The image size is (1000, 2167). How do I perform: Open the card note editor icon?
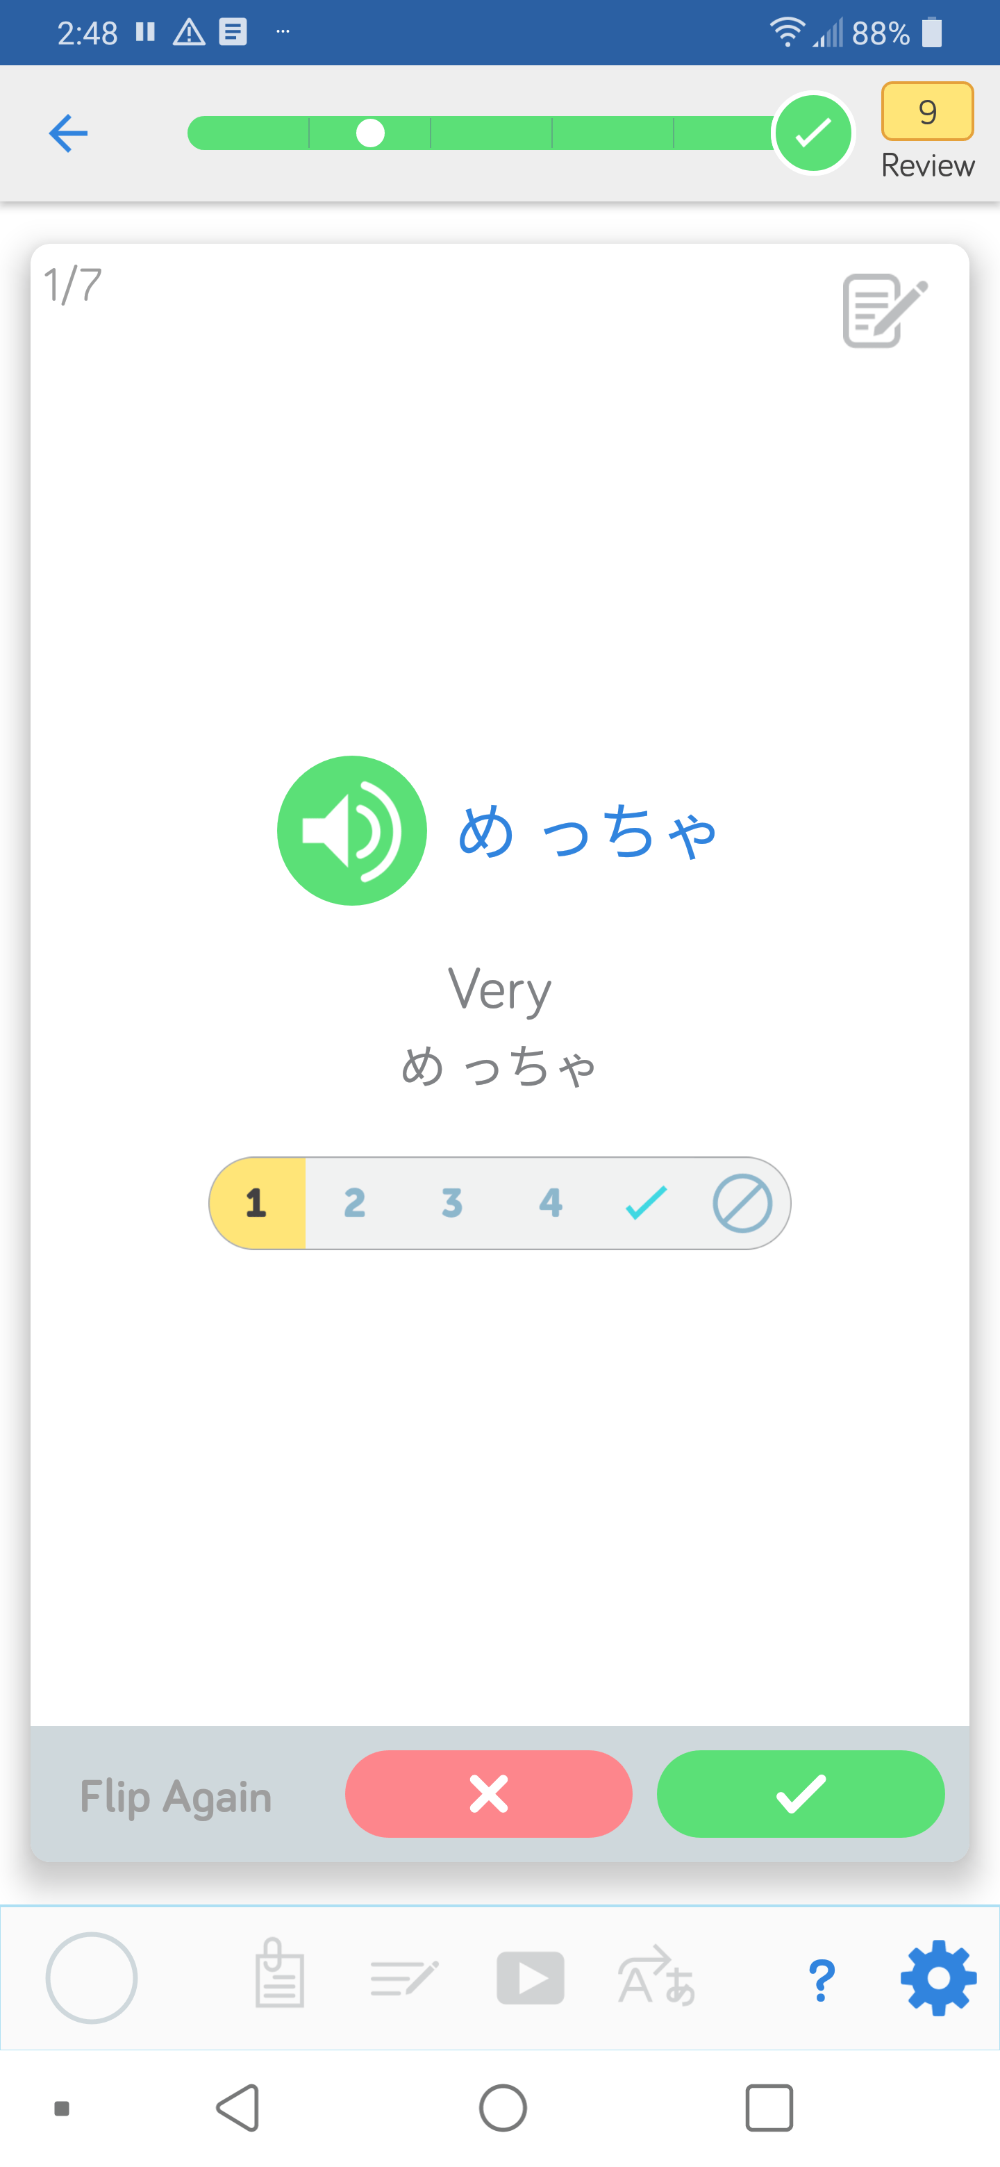pos(884,310)
